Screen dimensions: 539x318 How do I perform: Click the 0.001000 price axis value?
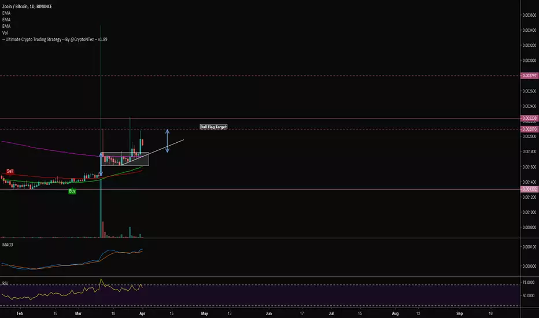click(529, 212)
